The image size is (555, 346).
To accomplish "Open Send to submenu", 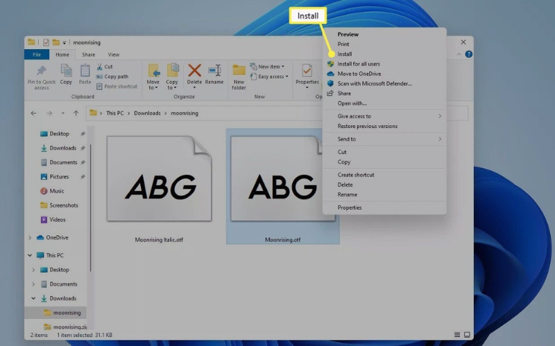I will 384,139.
